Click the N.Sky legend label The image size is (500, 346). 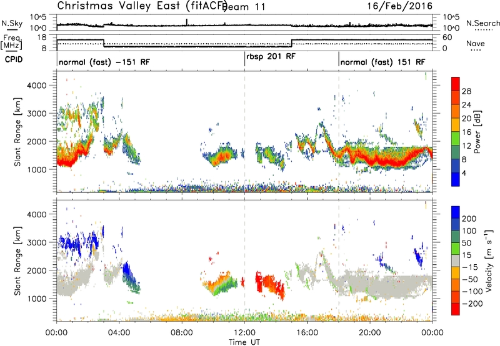[12, 23]
